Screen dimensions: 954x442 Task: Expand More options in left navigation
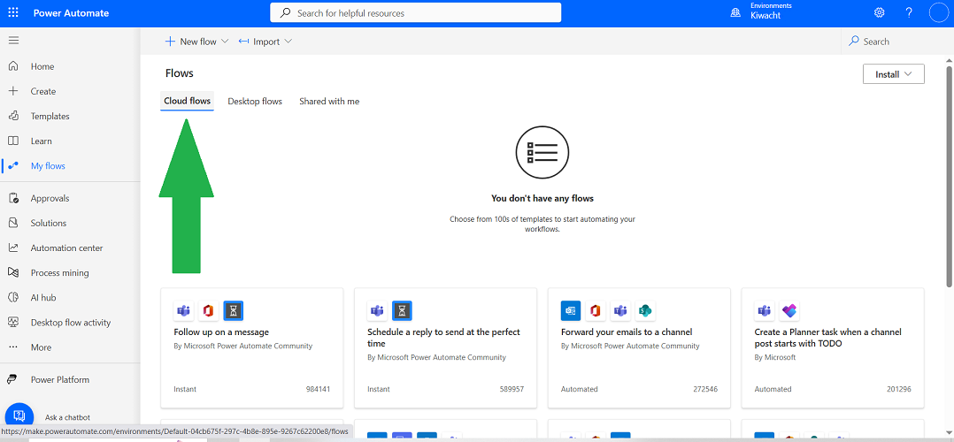41,347
